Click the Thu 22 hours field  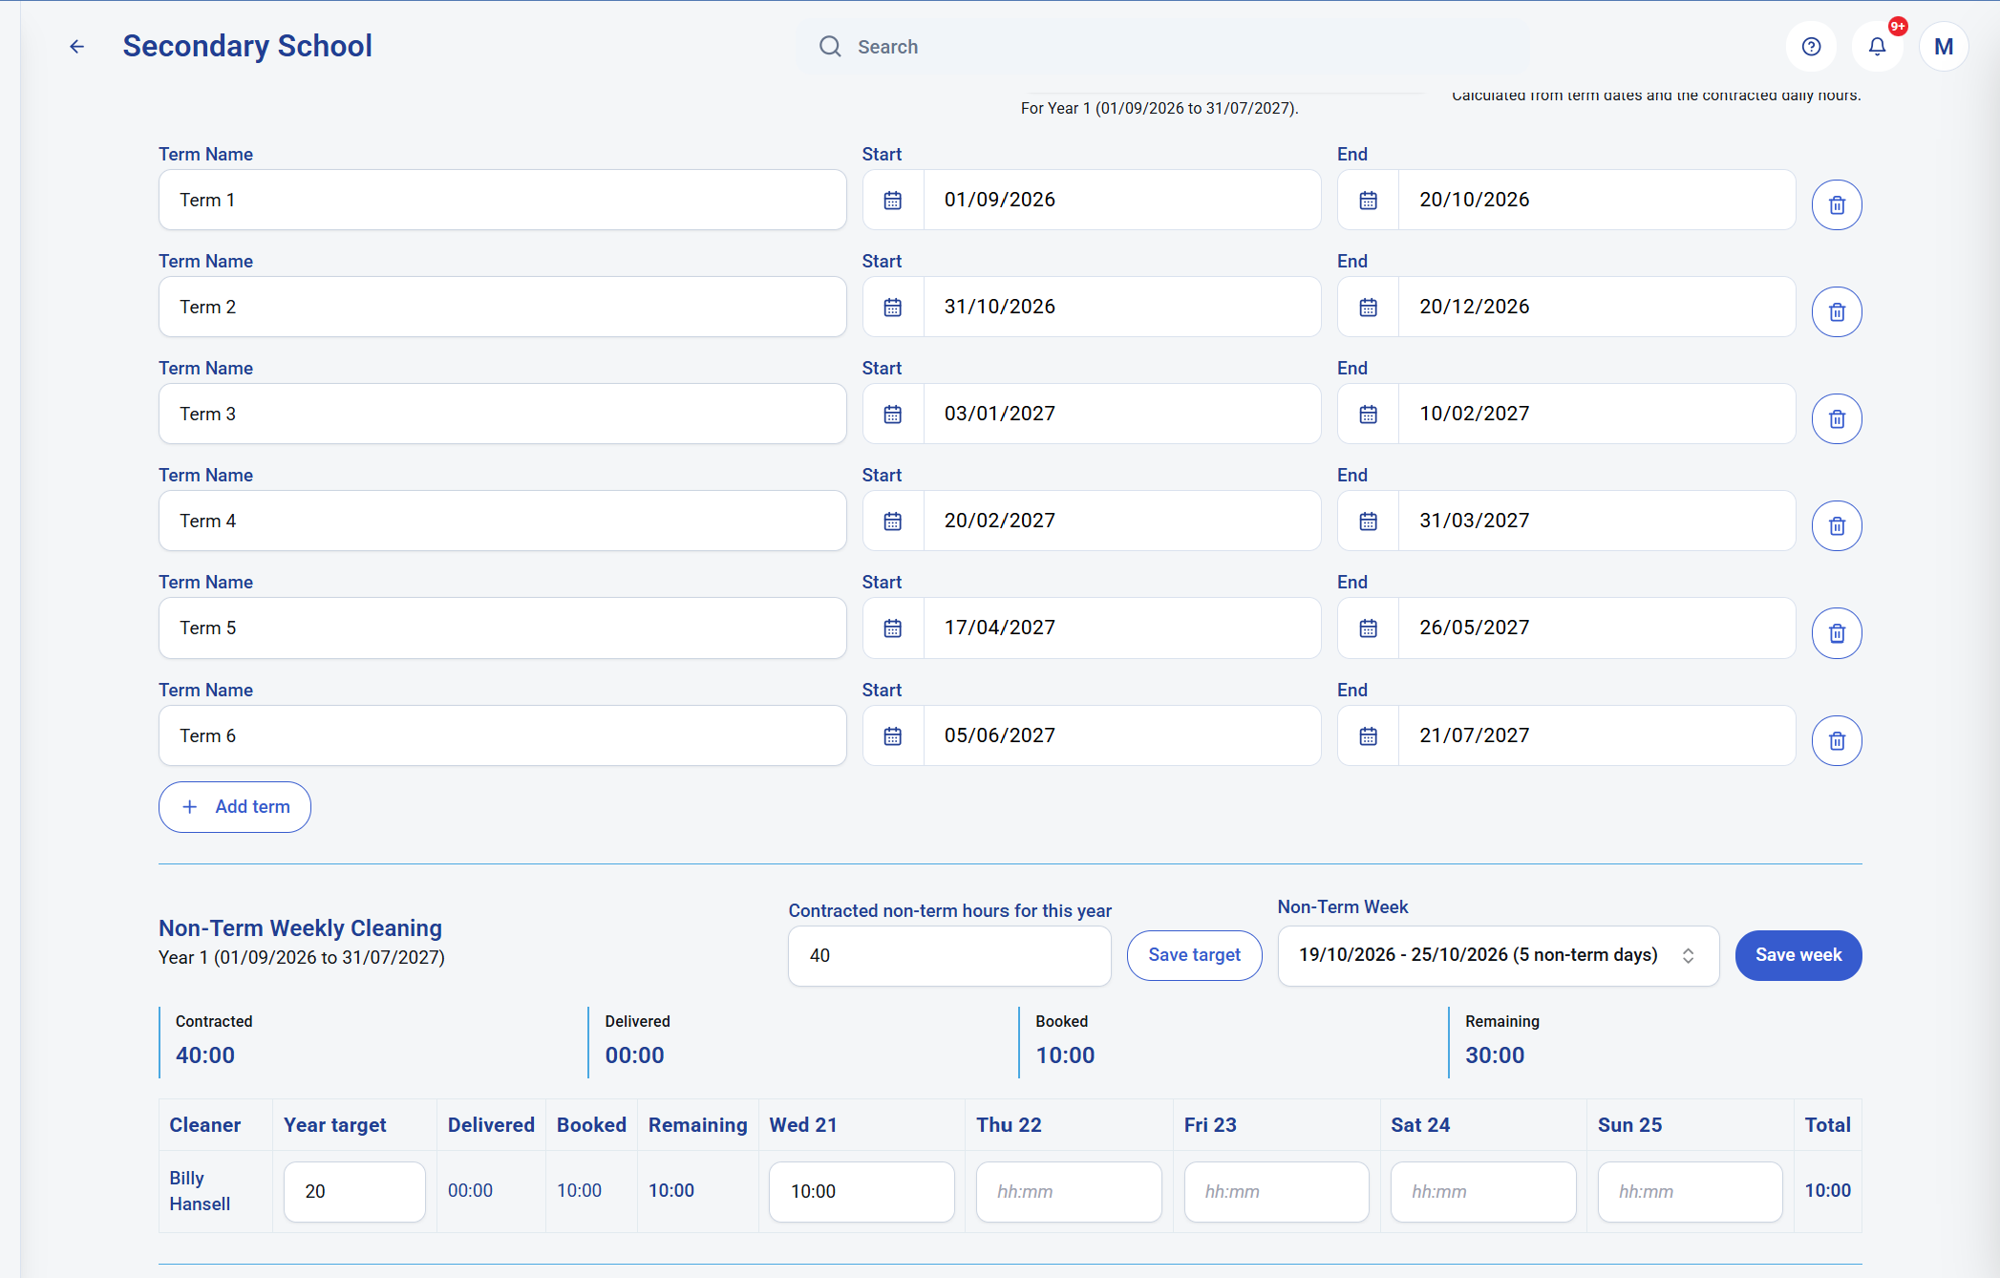point(1069,1191)
